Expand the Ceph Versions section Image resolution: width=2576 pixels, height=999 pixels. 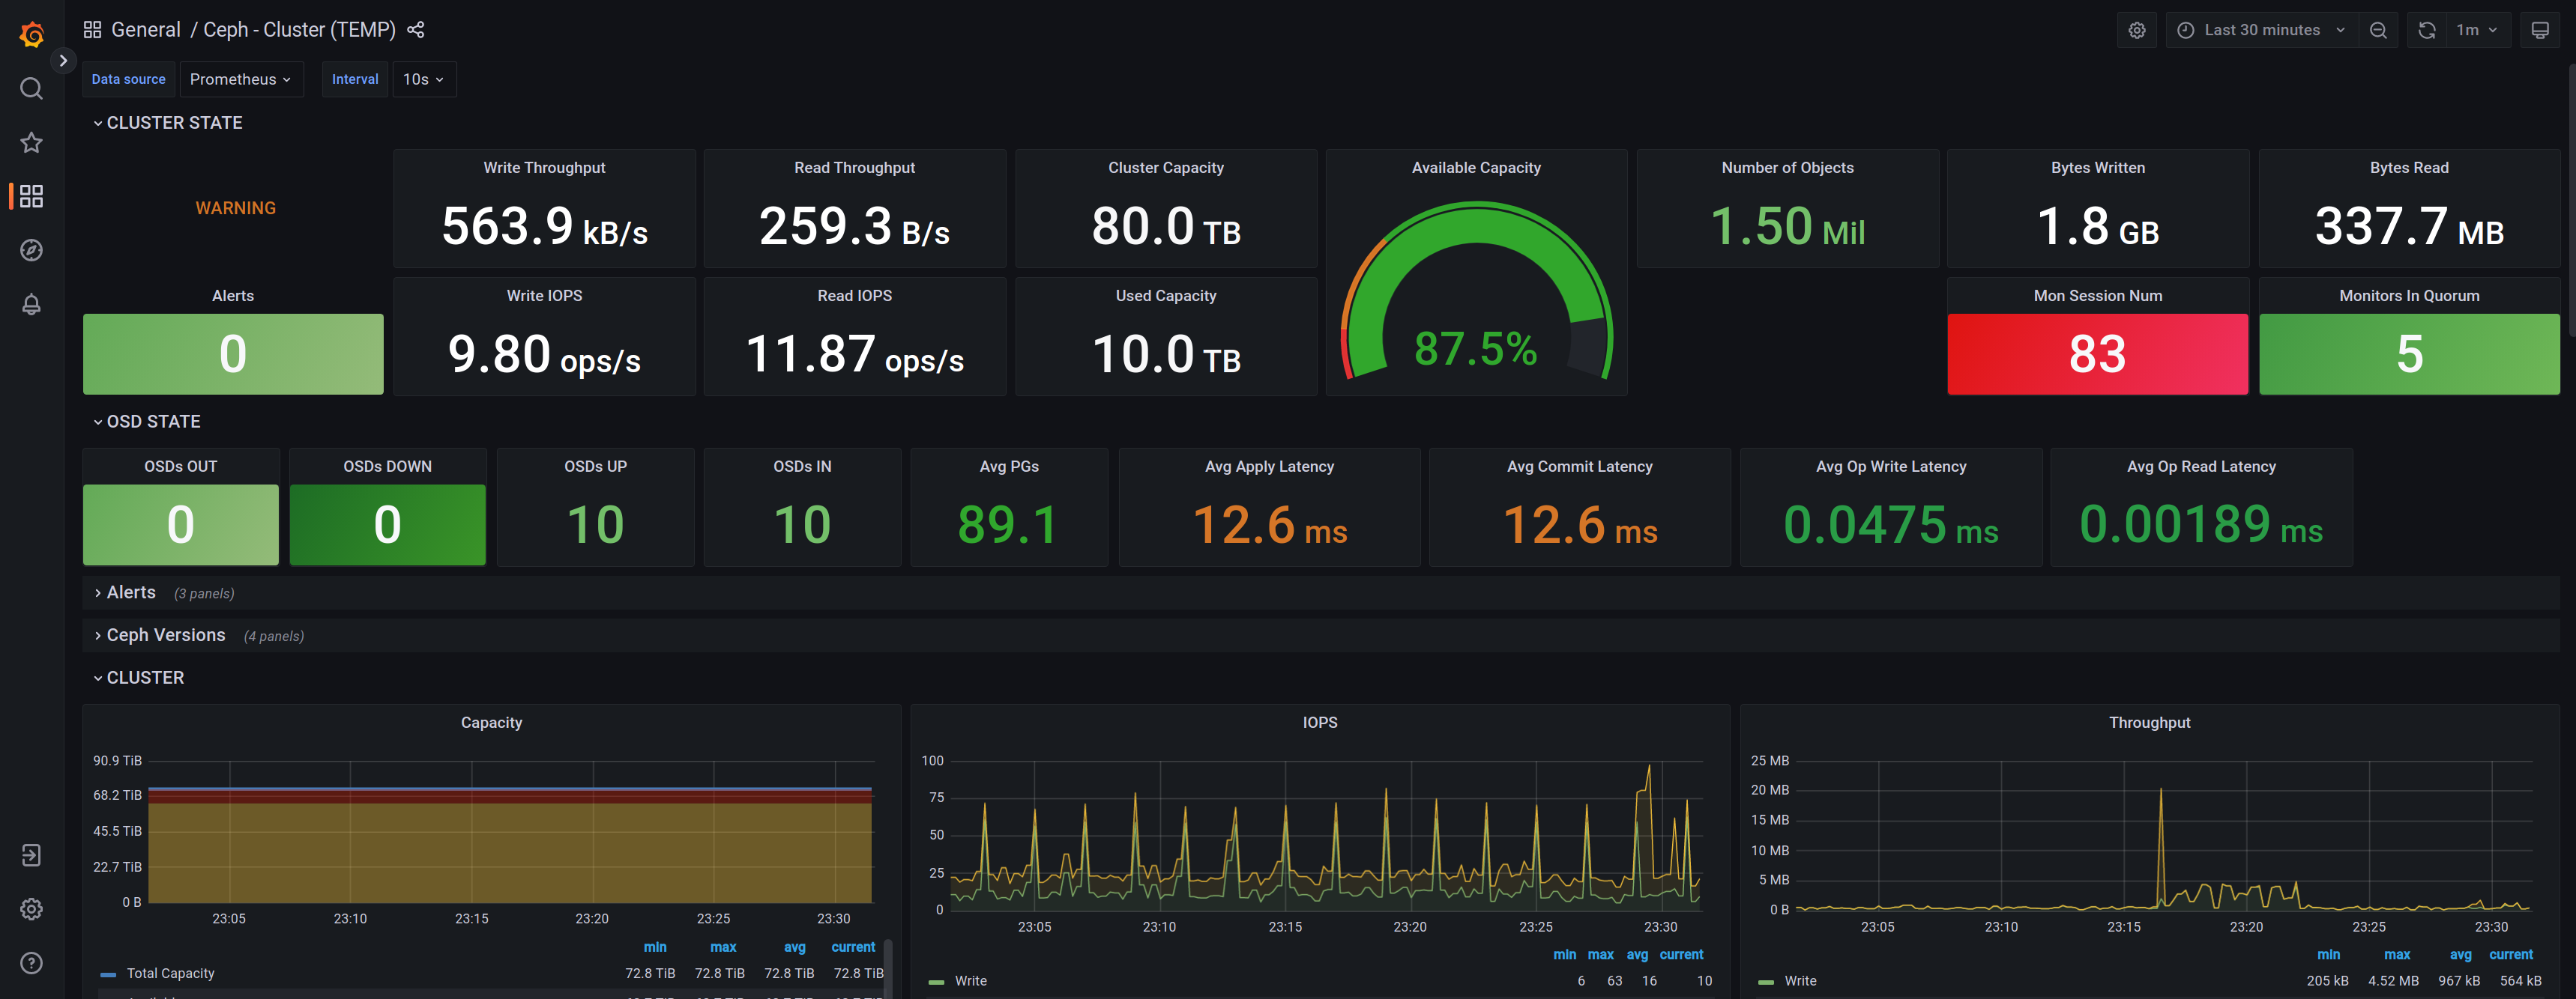(165, 634)
